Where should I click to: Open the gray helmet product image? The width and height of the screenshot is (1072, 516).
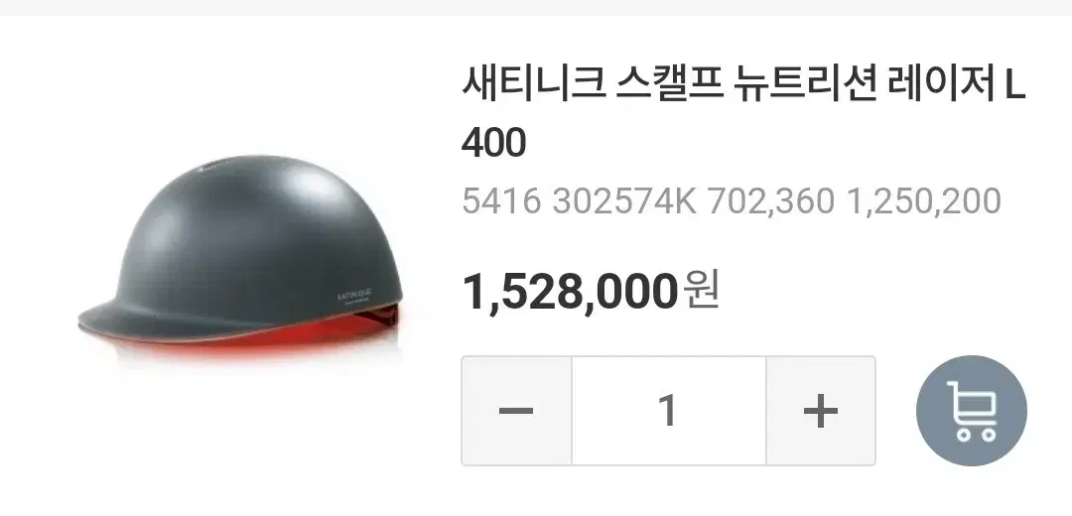[240, 260]
